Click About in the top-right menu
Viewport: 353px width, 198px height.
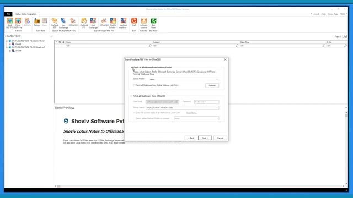pyautogui.click(x=316, y=14)
